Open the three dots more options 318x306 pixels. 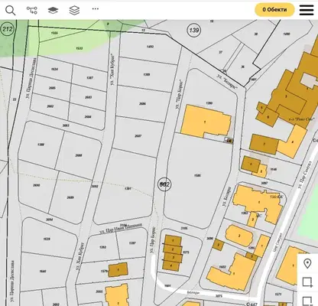tap(96, 8)
